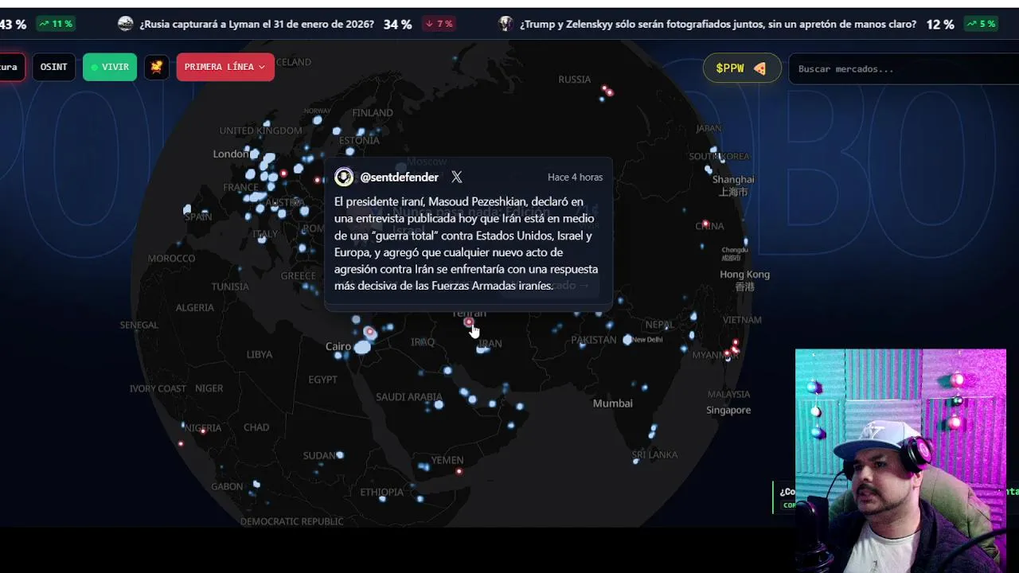Select the red marker below China label

(705, 224)
